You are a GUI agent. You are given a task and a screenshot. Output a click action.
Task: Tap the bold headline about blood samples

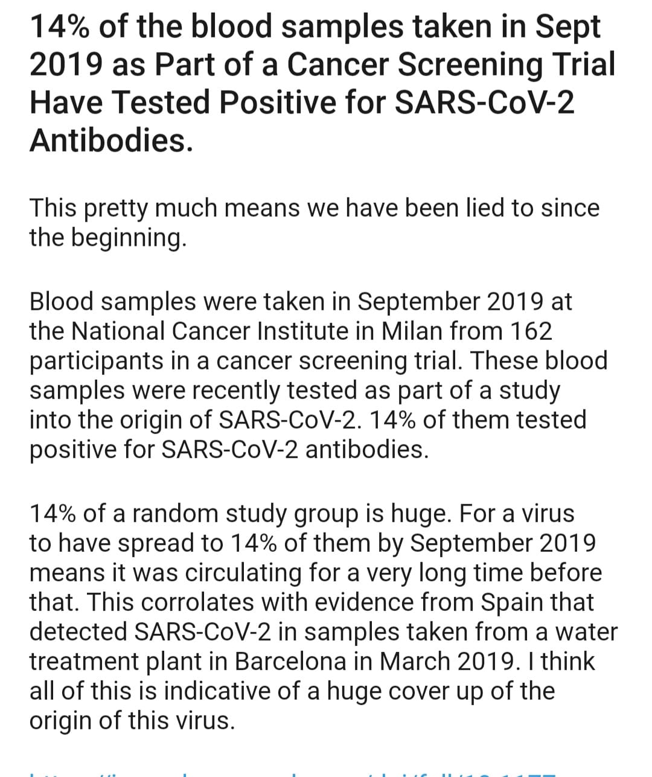pyautogui.click(x=323, y=83)
